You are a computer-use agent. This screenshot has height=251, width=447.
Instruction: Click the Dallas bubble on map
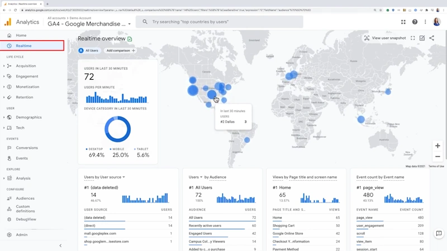[212, 94]
